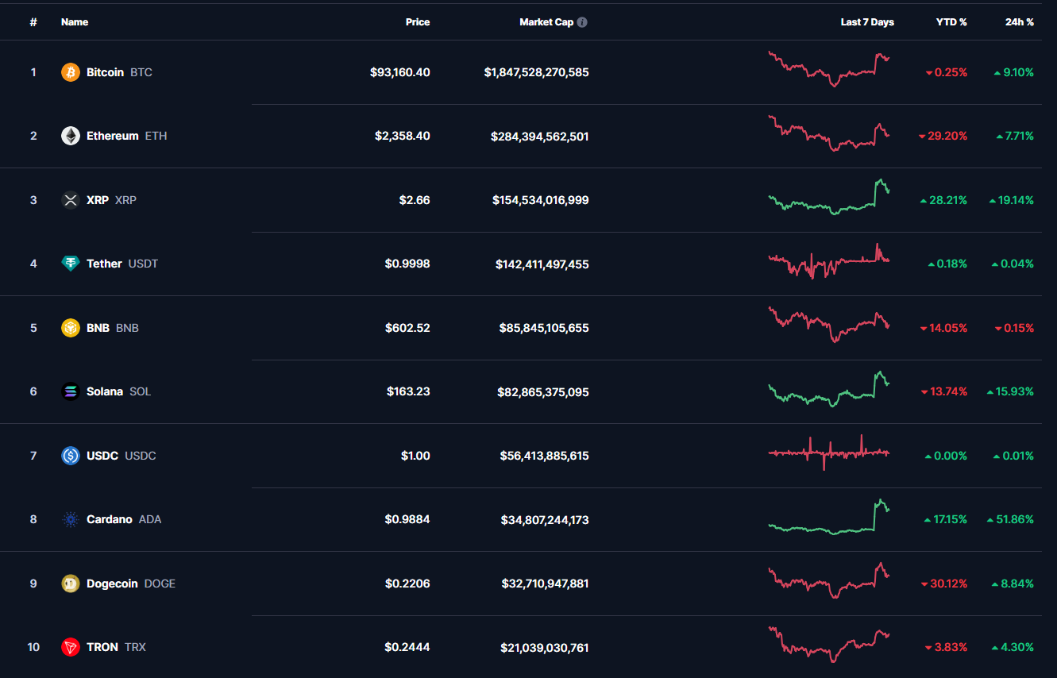Screen dimensions: 1057x678
Task: Open the USDC name link
Action: [102, 456]
